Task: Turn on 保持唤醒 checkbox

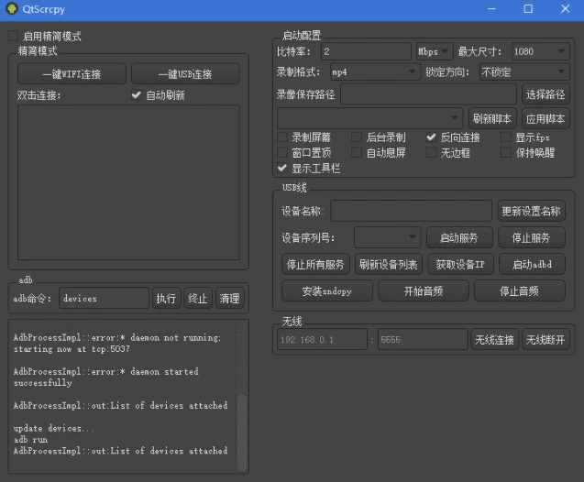Action: (507, 153)
